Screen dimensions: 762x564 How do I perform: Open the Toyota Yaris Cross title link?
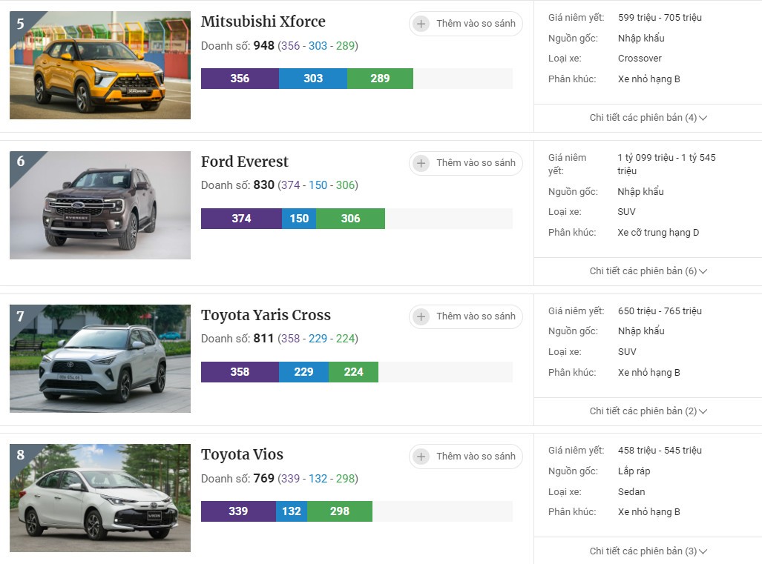click(266, 315)
